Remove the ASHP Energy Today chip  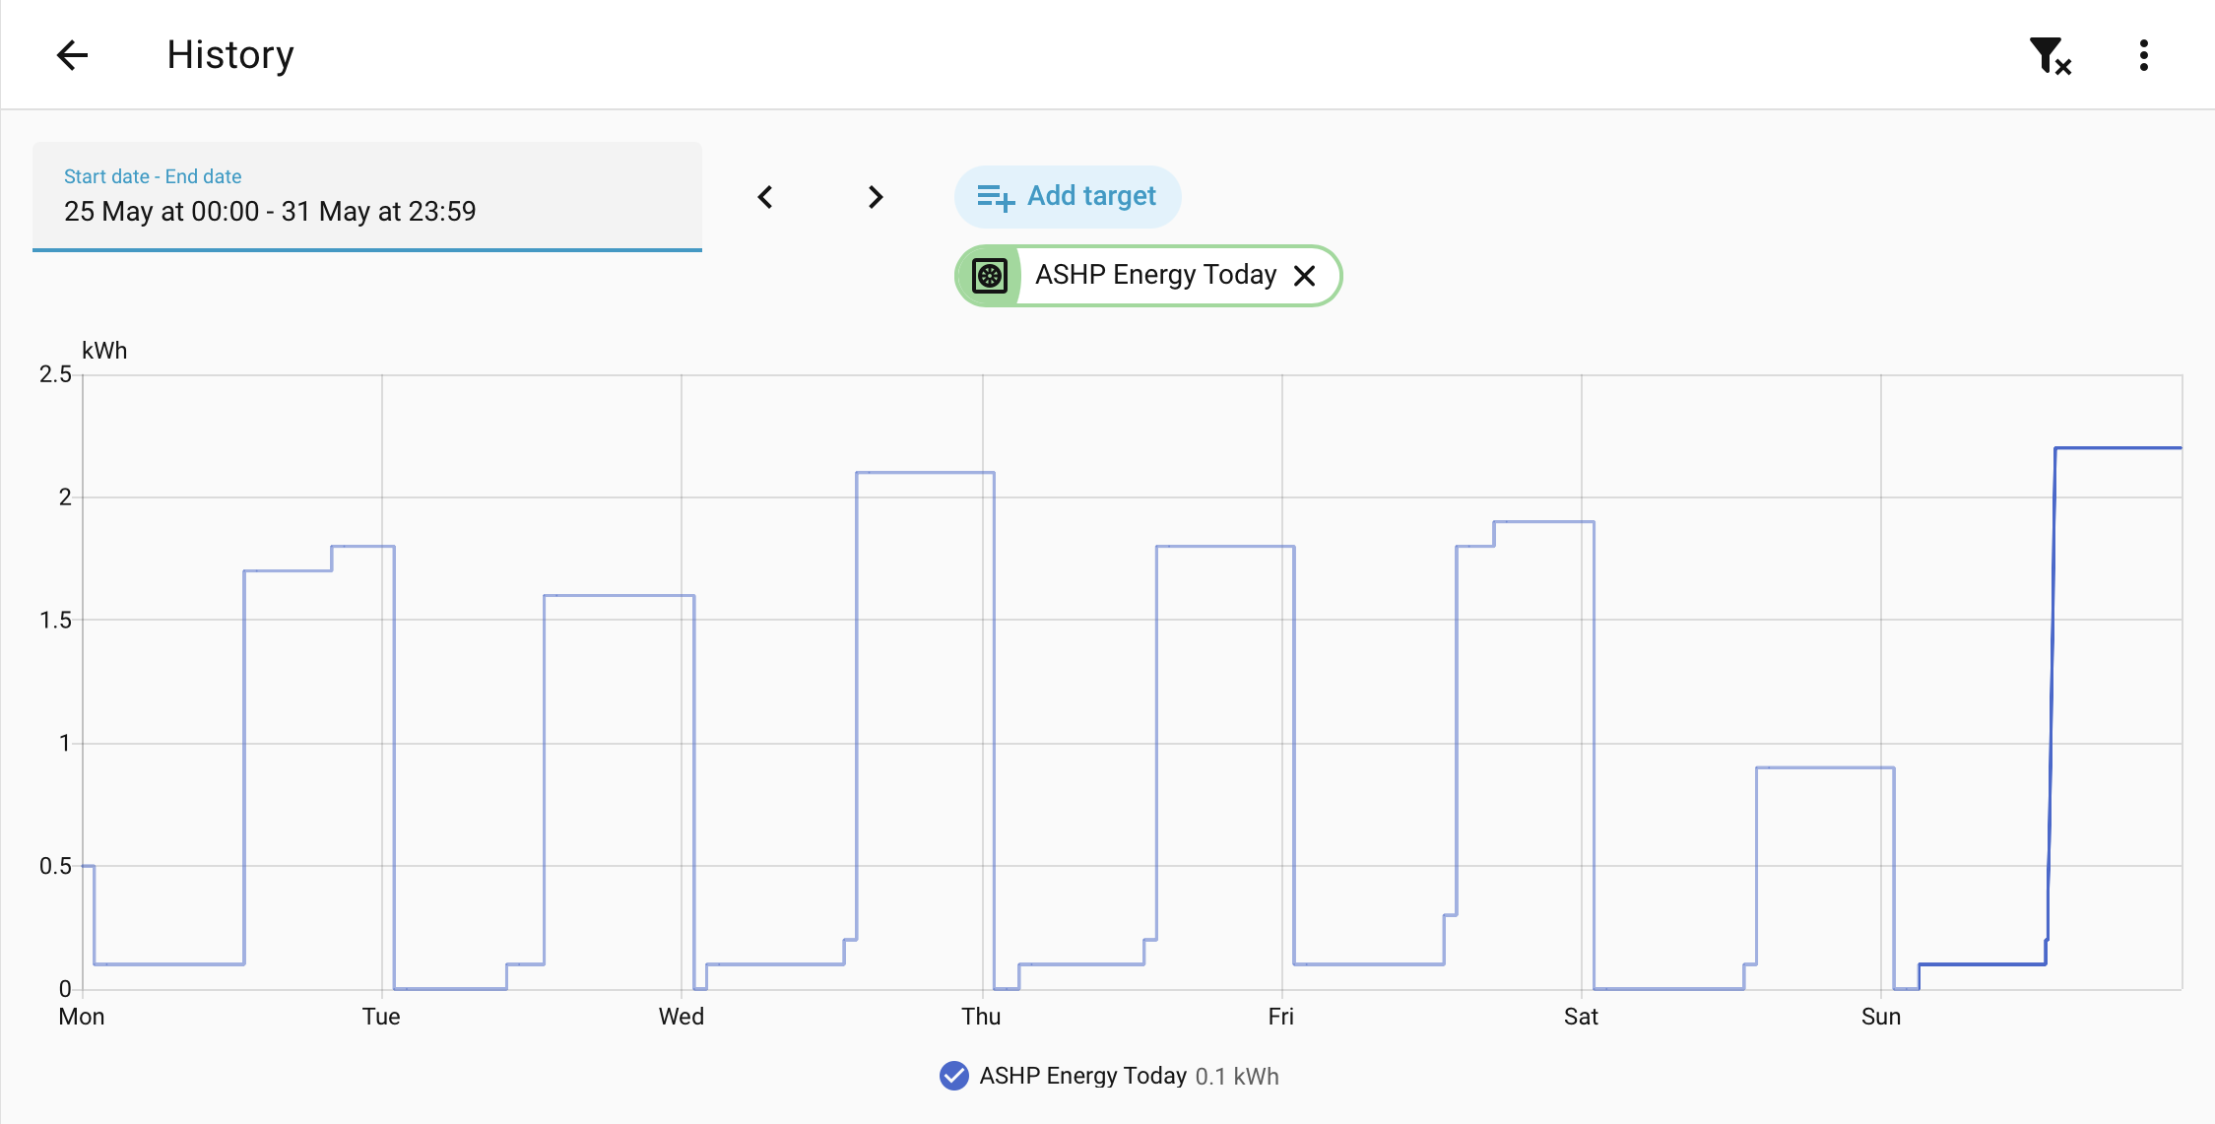click(1305, 275)
